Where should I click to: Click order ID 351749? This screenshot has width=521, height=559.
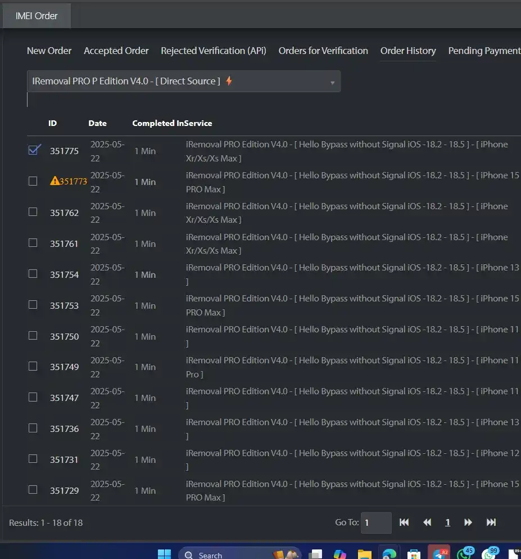pos(64,367)
